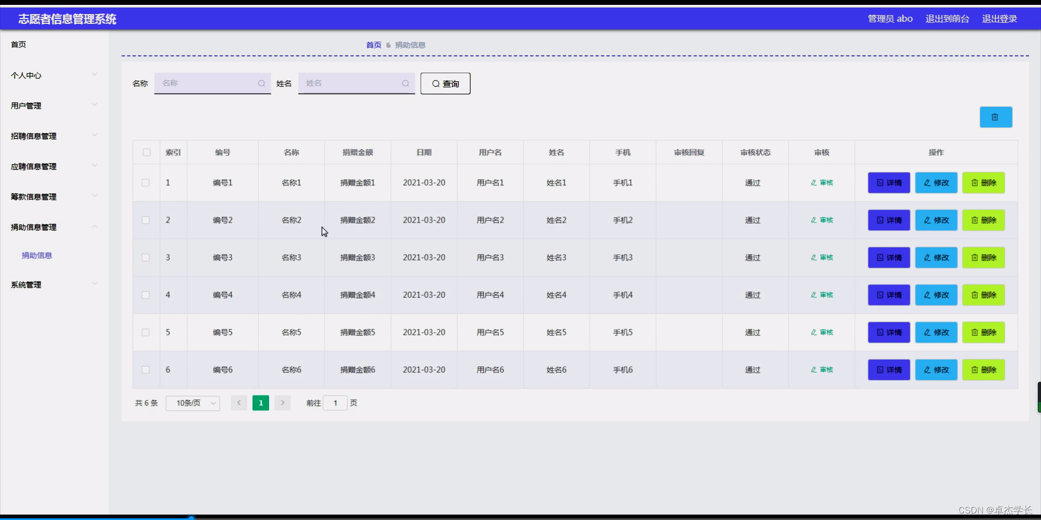Click the batch delete trash icon
This screenshot has width=1041, height=520.
tap(995, 117)
